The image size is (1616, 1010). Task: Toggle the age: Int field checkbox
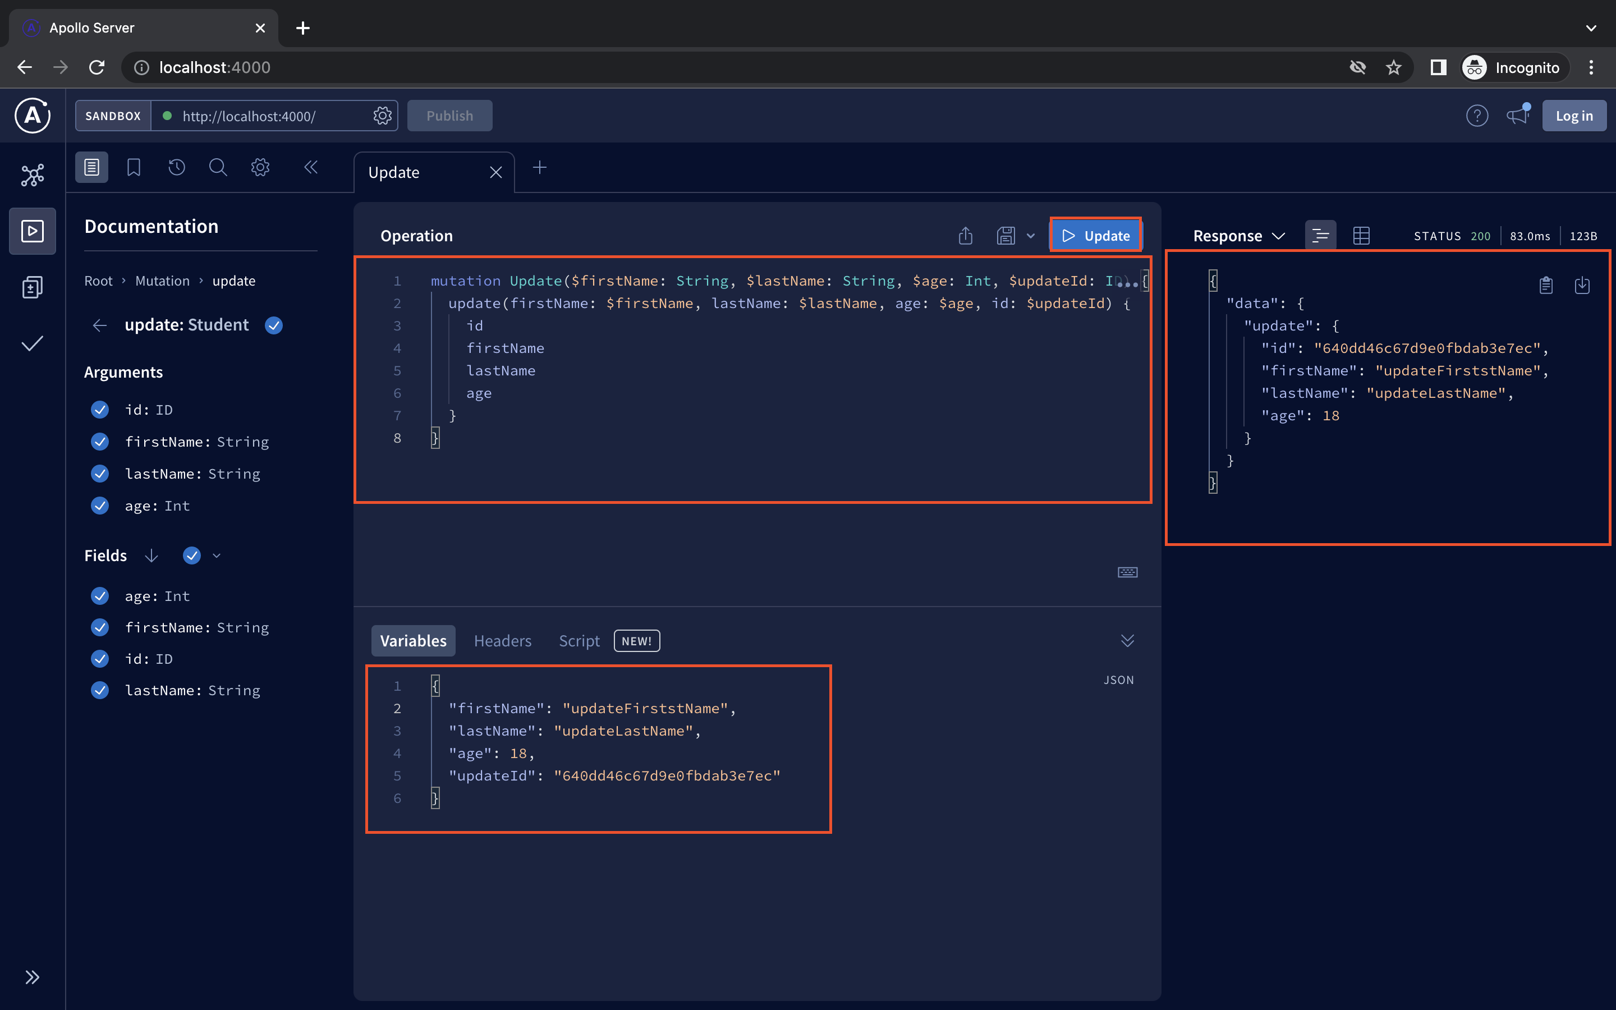click(x=100, y=596)
